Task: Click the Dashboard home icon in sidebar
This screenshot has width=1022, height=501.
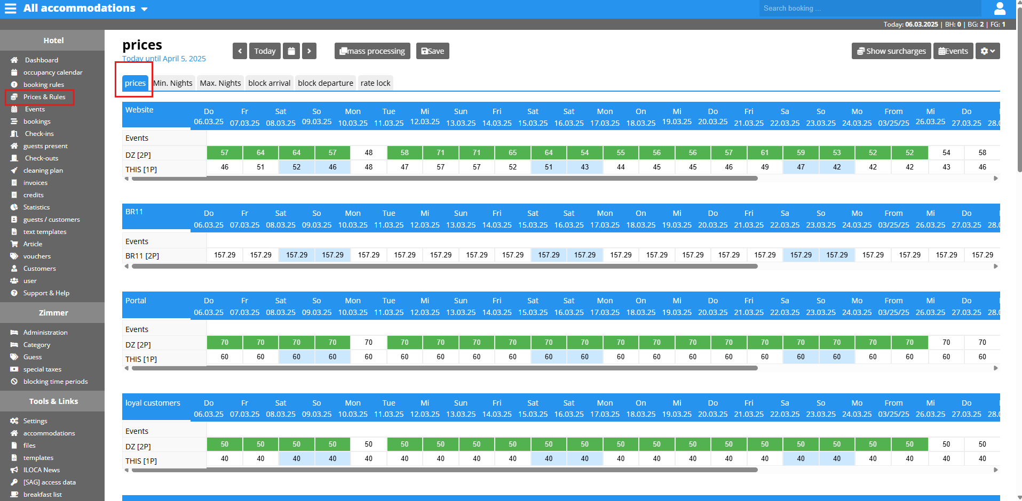Action: tap(14, 60)
